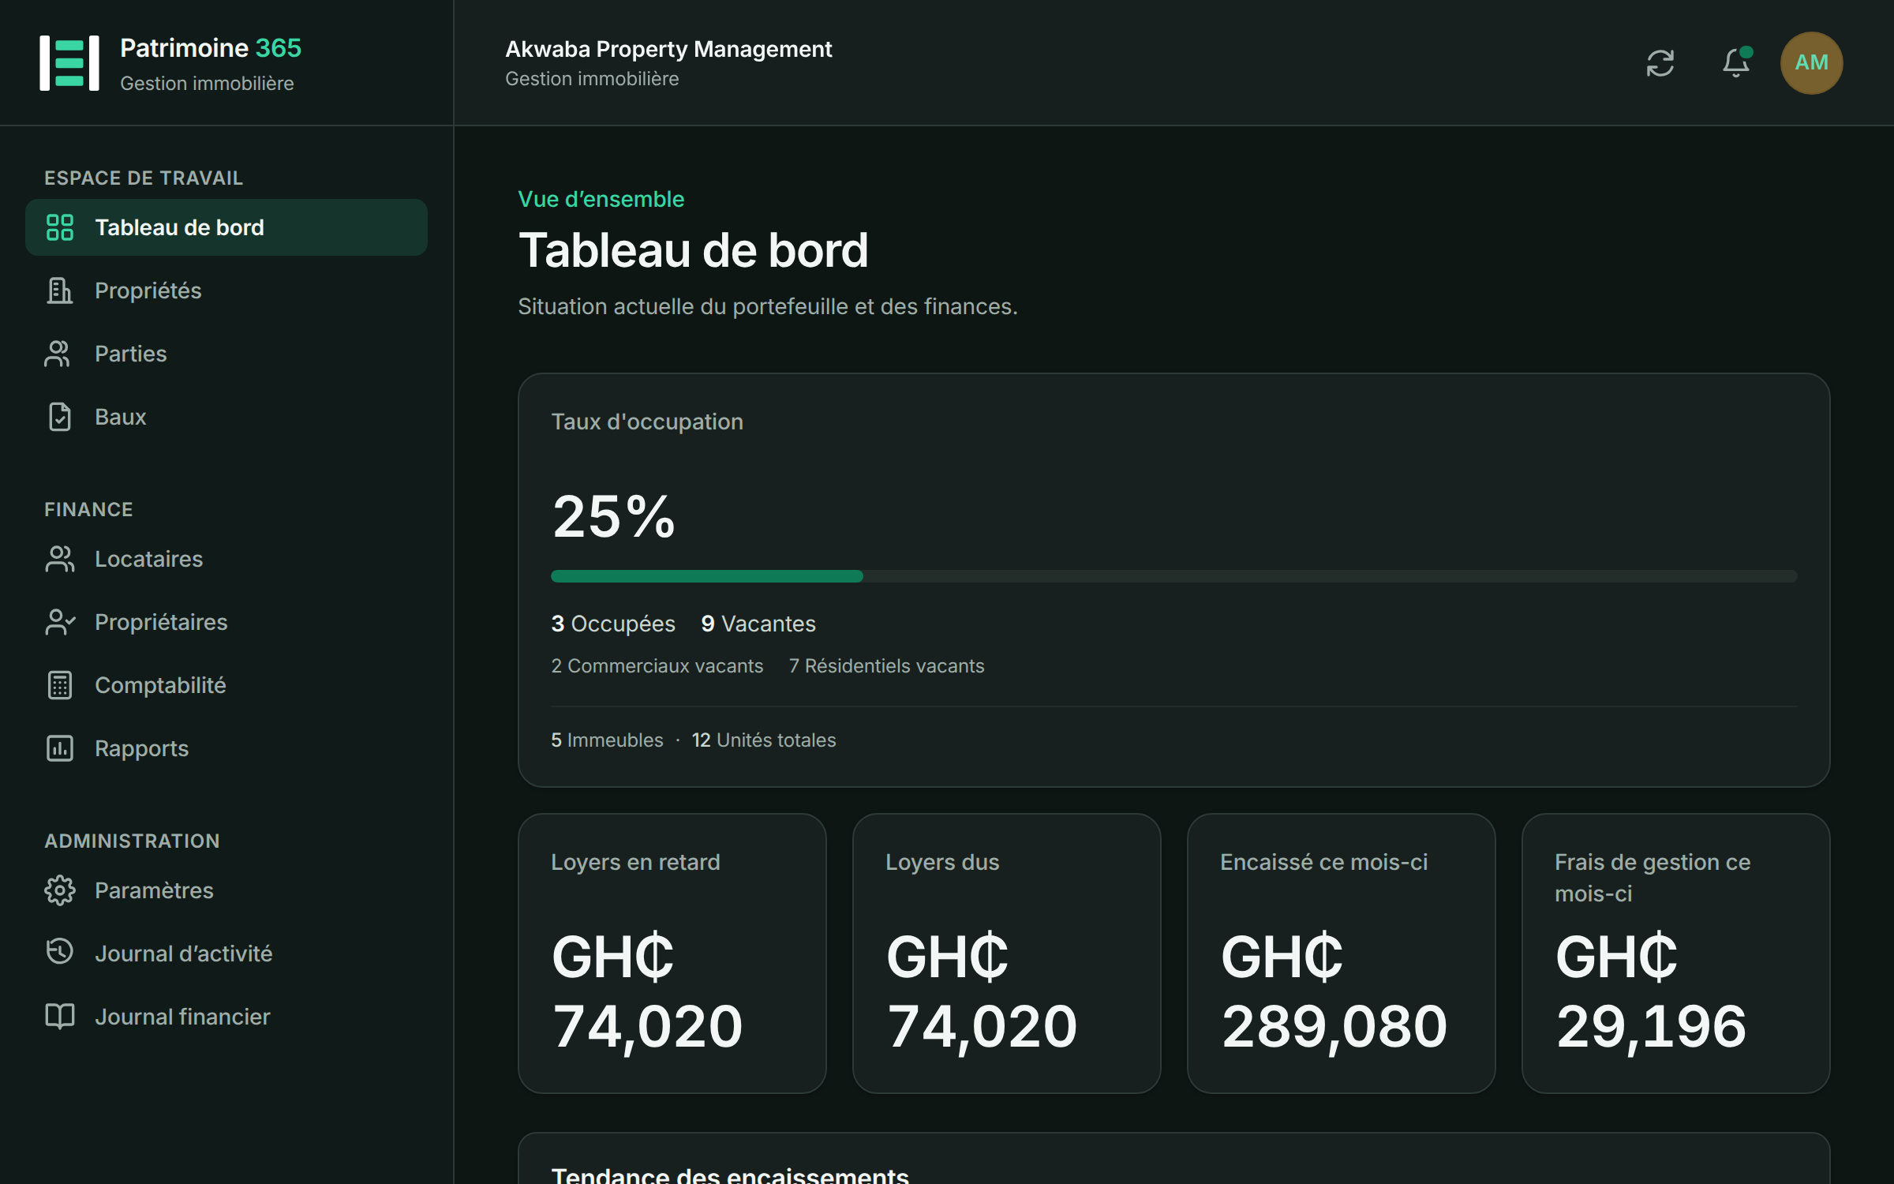Click the Propriétés building icon

[60, 290]
